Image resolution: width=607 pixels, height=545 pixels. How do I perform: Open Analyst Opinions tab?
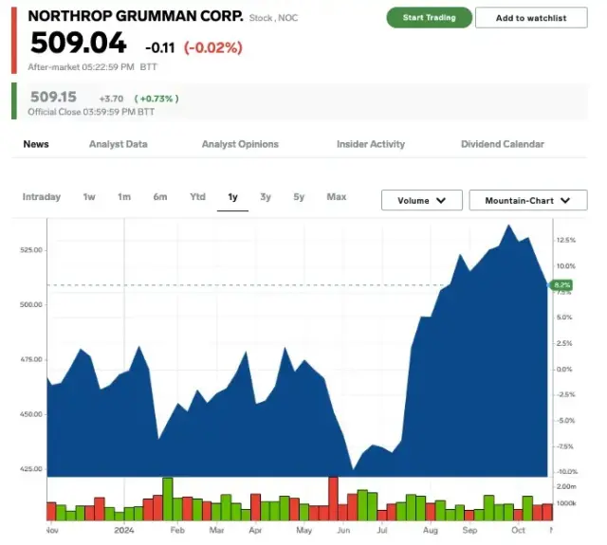pyautogui.click(x=240, y=144)
